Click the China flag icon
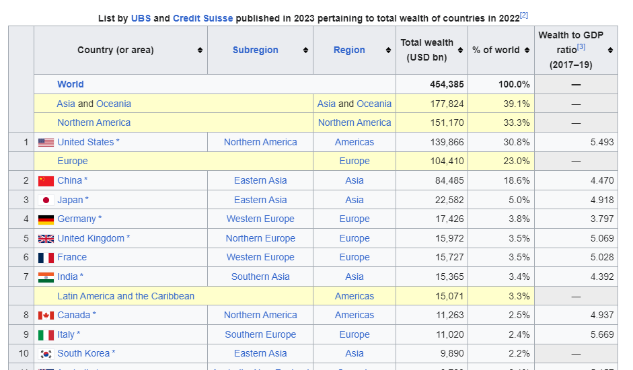 point(46,180)
